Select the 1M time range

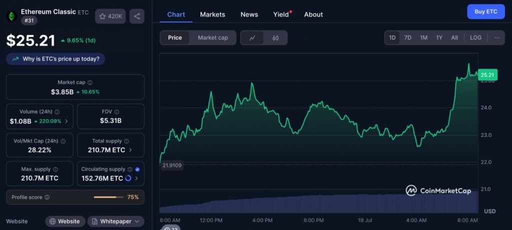(x=423, y=37)
